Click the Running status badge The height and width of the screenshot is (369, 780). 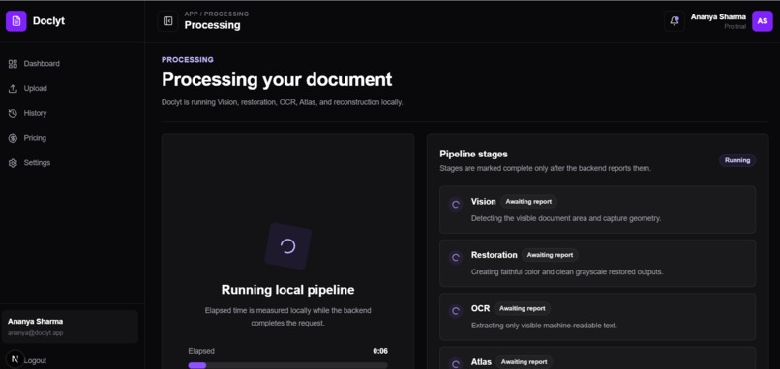737,160
